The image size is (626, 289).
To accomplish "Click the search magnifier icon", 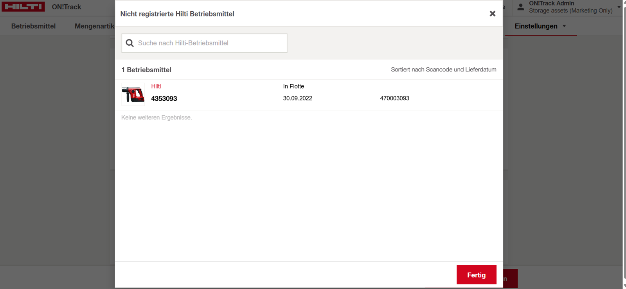I will [x=130, y=43].
